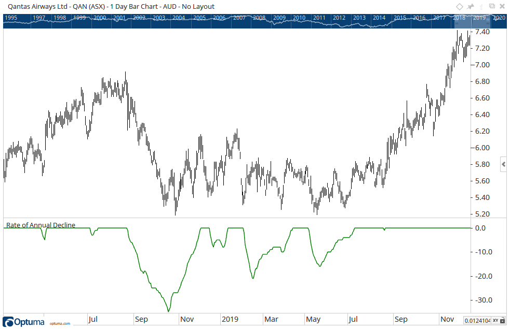
Task: Select the 'Rate of Annual Decline' indicator label
Action: (x=41, y=225)
